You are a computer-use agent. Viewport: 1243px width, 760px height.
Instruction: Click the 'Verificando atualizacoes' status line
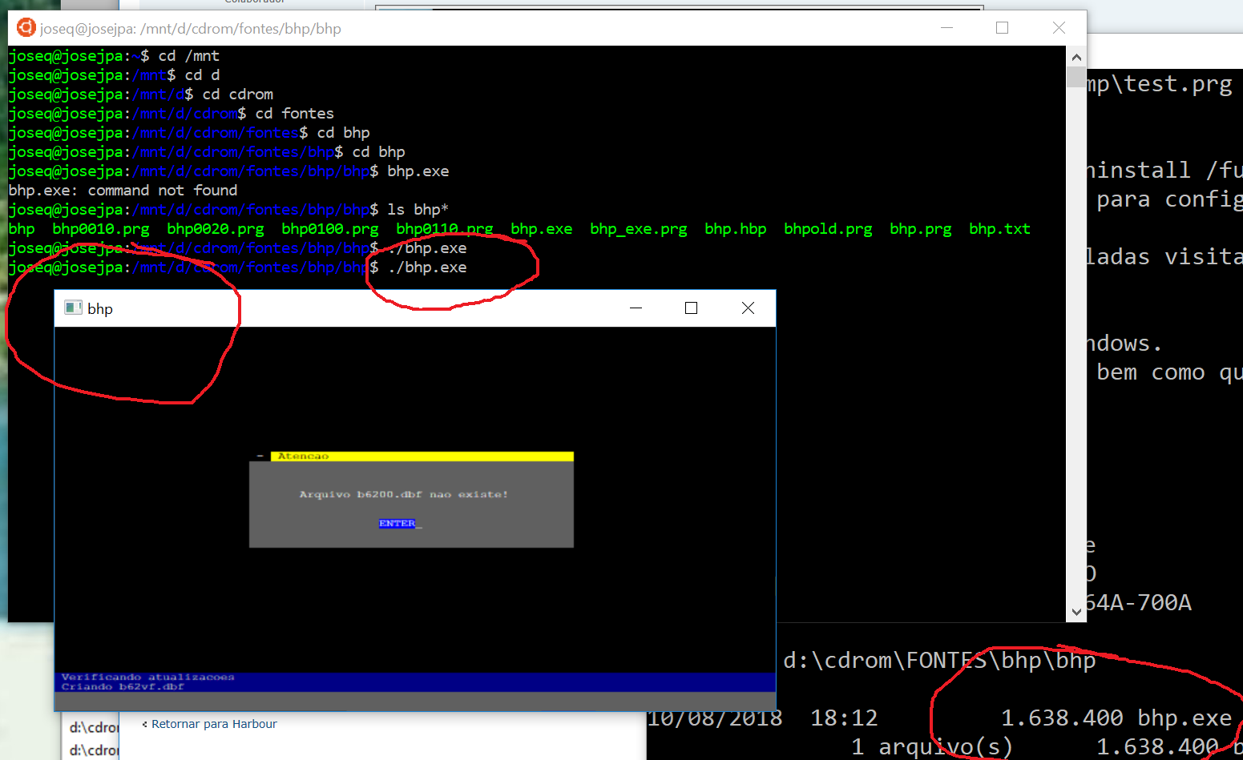pos(148,678)
